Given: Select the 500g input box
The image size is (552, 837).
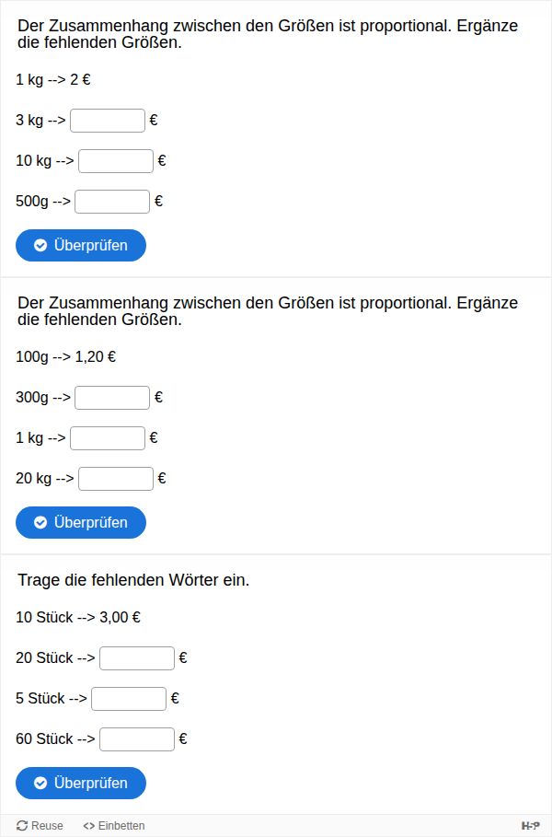Looking at the screenshot, I should (112, 202).
